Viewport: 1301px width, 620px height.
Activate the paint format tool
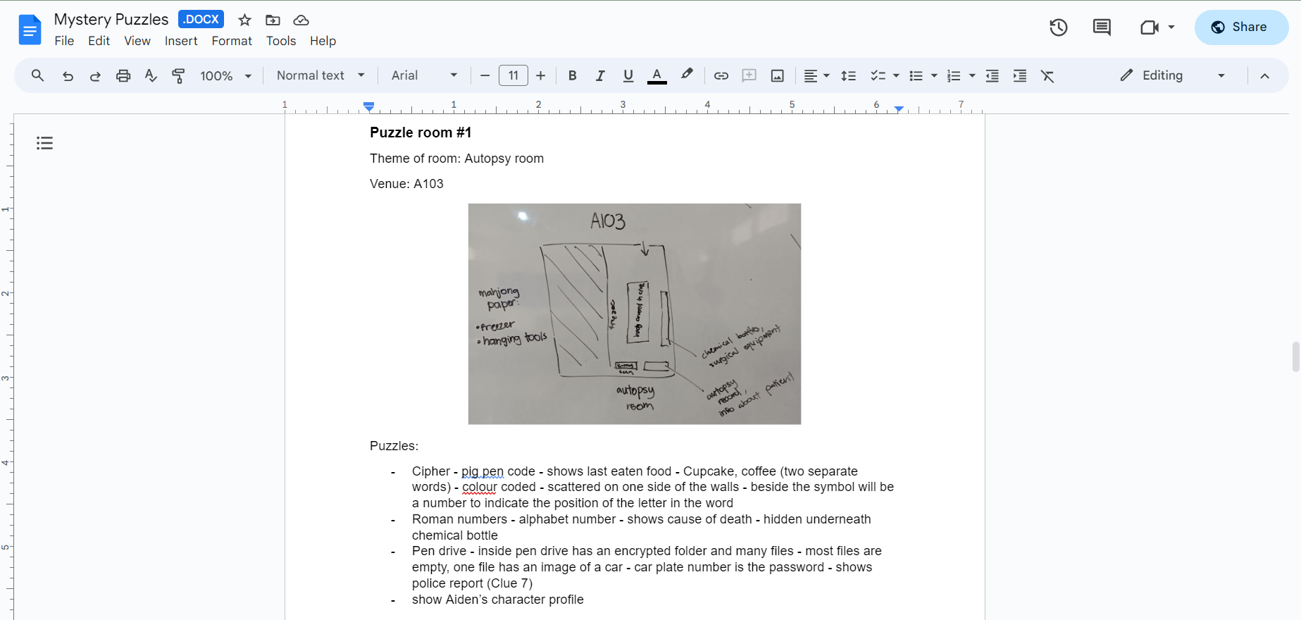179,75
